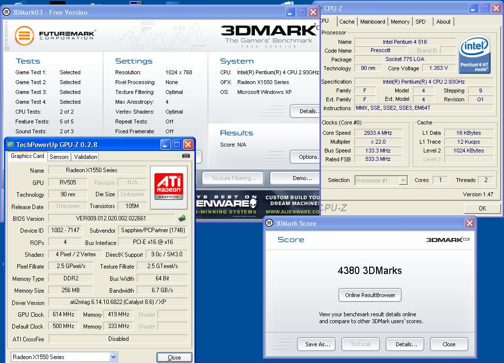Click the 3DMark Score title bar icon
The image size is (504, 363).
[269, 223]
